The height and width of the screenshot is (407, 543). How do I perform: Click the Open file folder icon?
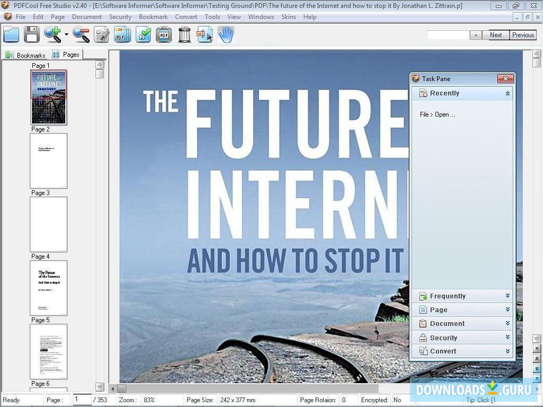[x=12, y=34]
